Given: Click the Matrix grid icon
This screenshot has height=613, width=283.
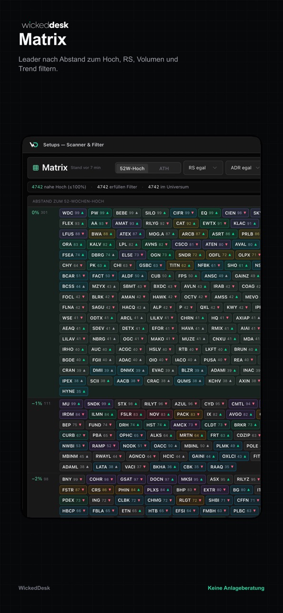Looking at the screenshot, I should click(x=36, y=168).
